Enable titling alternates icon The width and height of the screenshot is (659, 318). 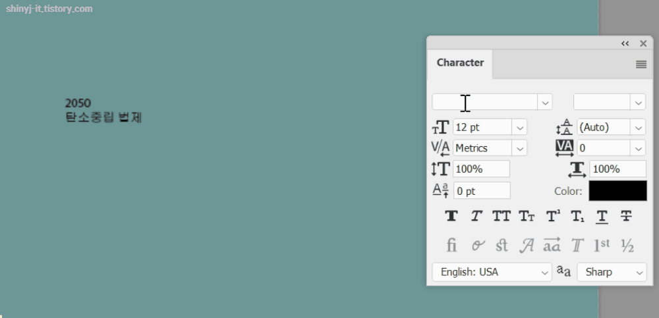tap(577, 245)
